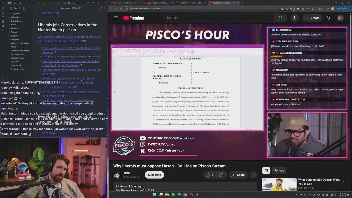Expand Templates folder
The image size is (352, 198).
click(x=15, y=40)
